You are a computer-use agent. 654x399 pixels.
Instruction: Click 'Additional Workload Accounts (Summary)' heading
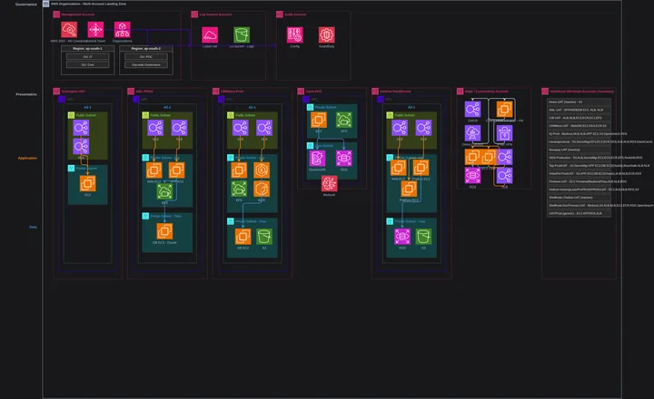[581, 92]
